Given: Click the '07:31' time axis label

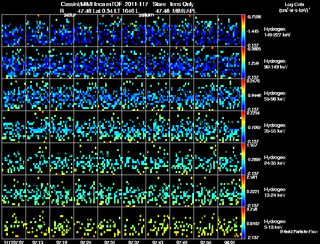Looking at the screenshot, I should pyautogui.click(x=110, y=242).
